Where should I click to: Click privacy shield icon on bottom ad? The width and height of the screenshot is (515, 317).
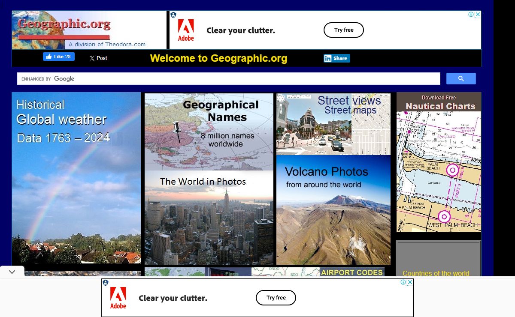point(106,283)
